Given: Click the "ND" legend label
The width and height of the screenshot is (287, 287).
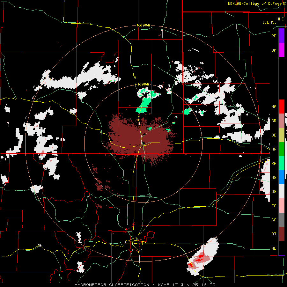Looking at the screenshot, I should click(274, 248).
